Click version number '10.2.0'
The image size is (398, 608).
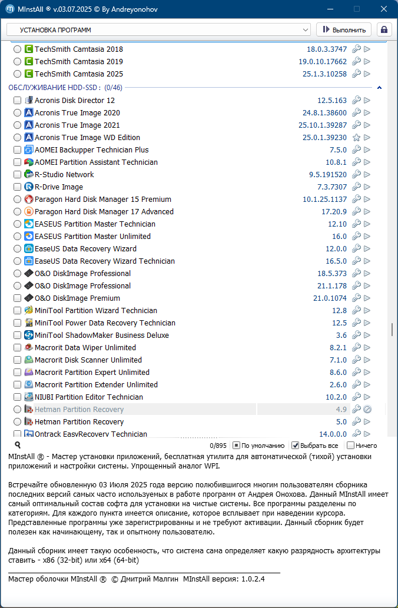pos(336,397)
